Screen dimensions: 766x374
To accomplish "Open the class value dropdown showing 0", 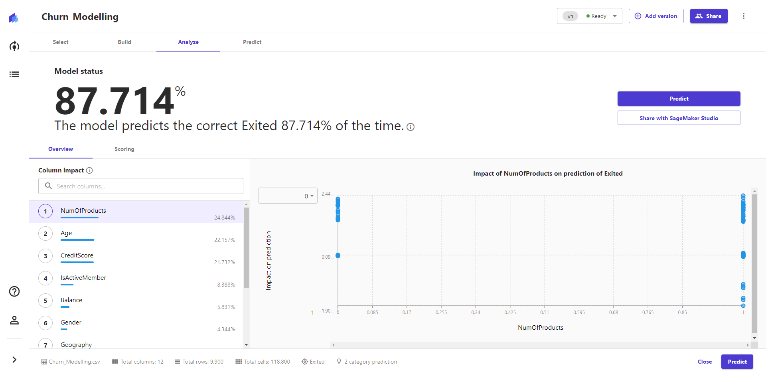I will 288,196.
